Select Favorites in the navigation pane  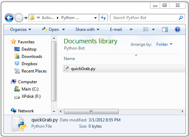pyautogui.click(x=26, y=42)
